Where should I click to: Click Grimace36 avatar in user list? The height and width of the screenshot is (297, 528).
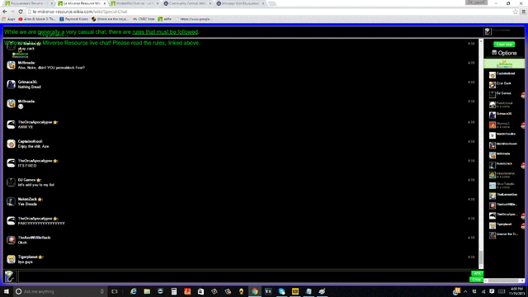pos(493,115)
